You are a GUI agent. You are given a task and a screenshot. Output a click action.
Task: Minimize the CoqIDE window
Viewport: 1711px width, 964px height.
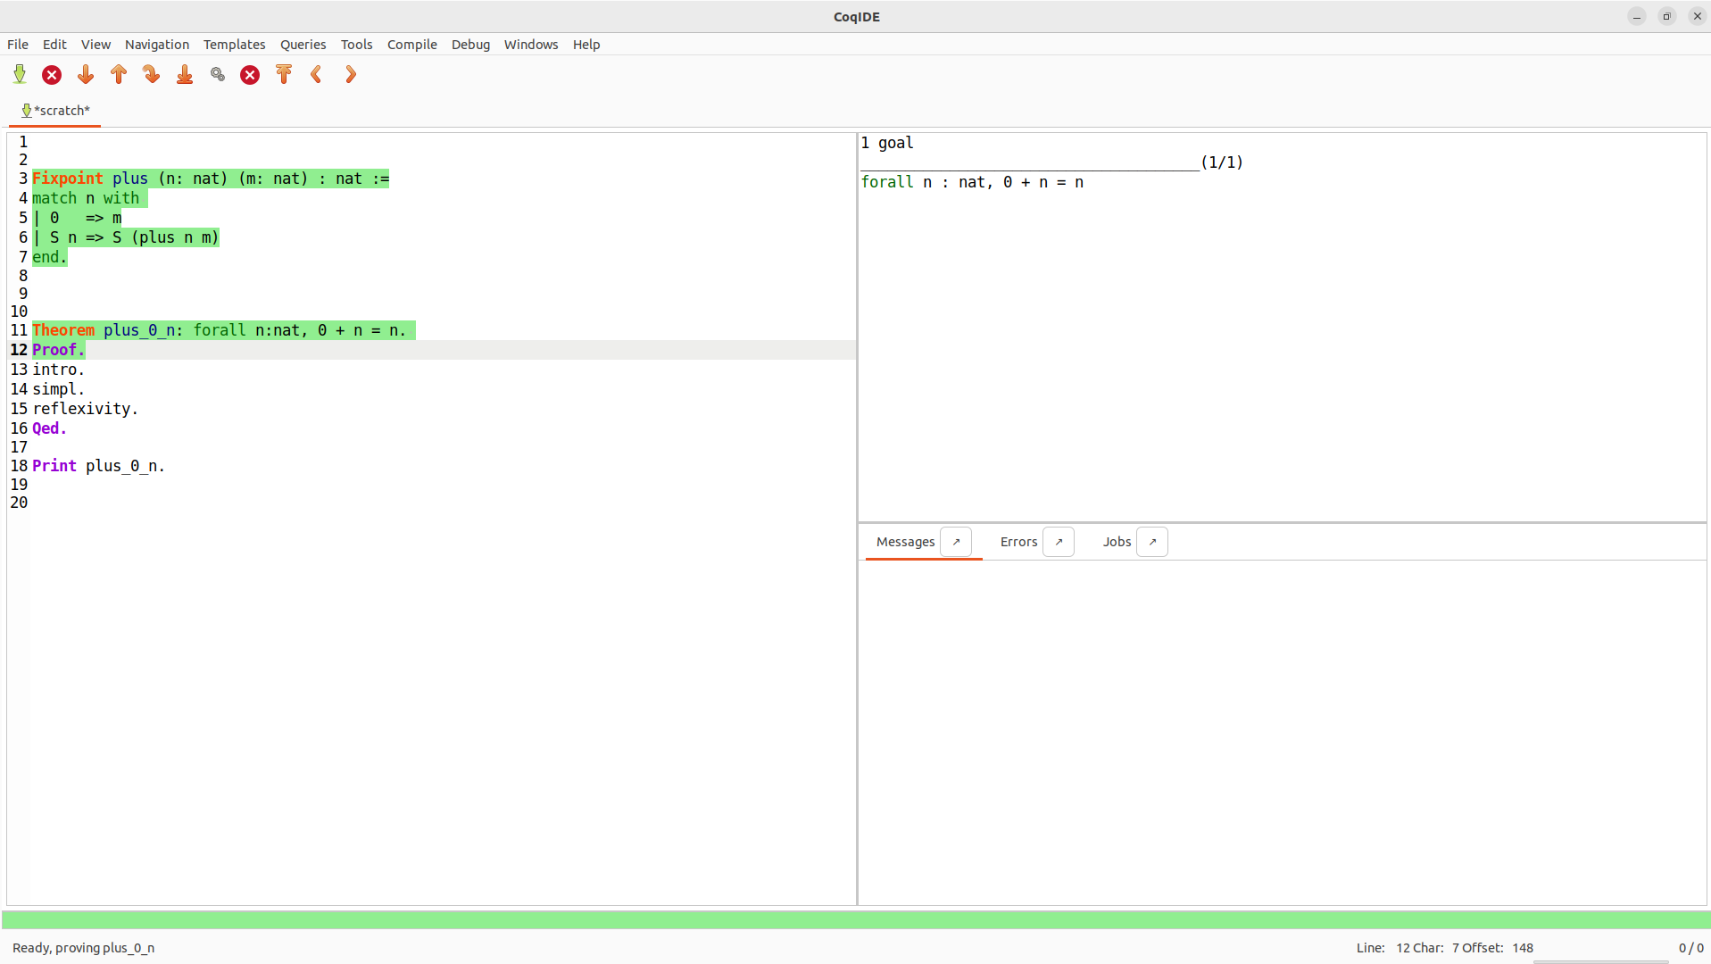click(x=1637, y=16)
